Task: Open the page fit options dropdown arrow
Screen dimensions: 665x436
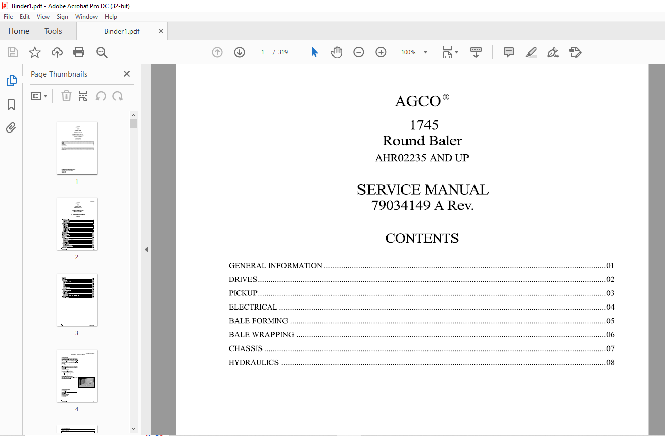Action: pyautogui.click(x=457, y=52)
